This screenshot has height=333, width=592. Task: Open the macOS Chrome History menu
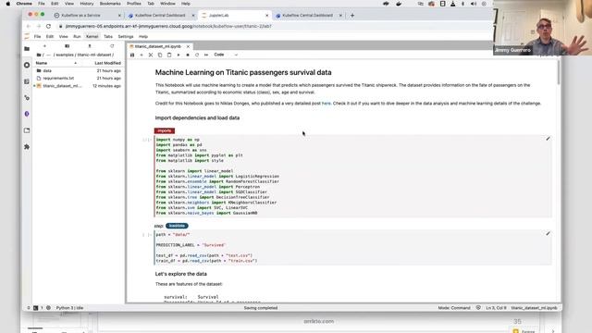point(86,4)
